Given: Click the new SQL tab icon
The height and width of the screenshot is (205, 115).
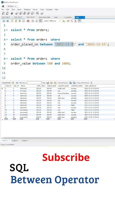Looking at the screenshot, I should pos(3,13).
